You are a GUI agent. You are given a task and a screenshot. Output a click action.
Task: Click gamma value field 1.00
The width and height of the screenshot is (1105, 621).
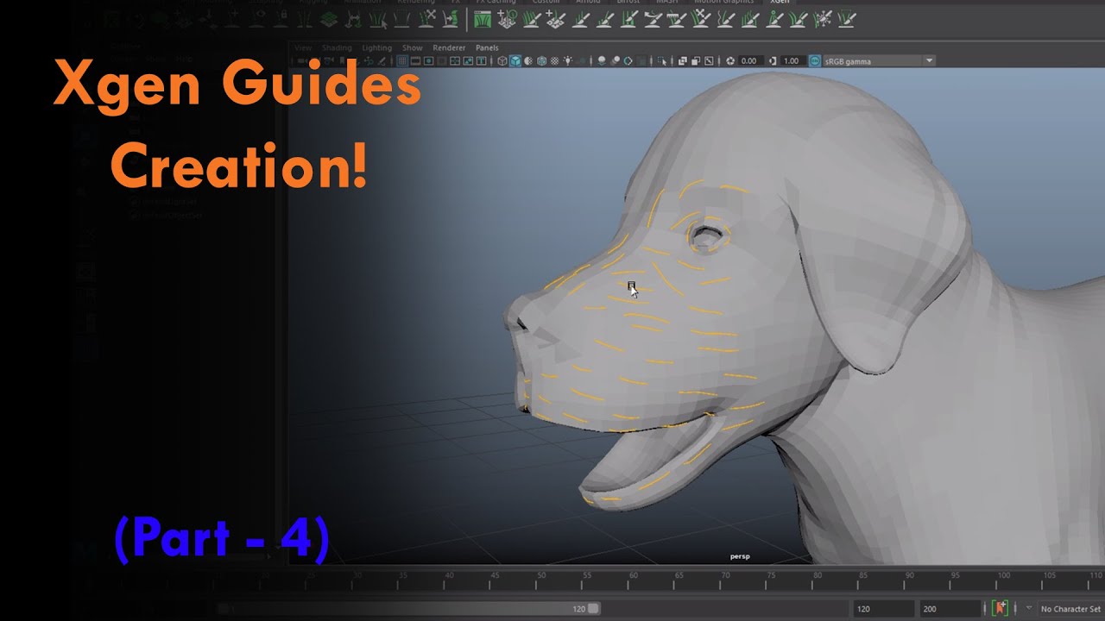click(x=792, y=61)
